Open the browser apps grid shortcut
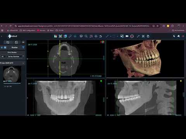This screenshot has width=186, height=139. coord(2,31)
